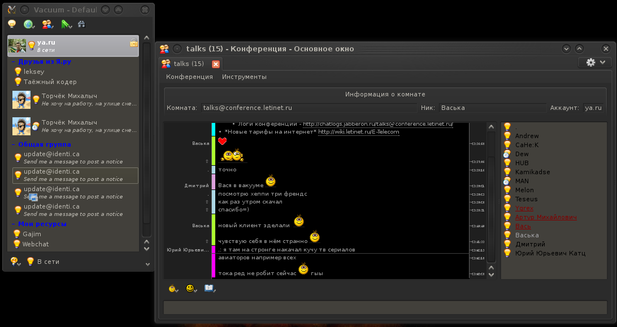Open the small animated emoticon set menu
Screen dimensions: 617x327
(x=173, y=289)
